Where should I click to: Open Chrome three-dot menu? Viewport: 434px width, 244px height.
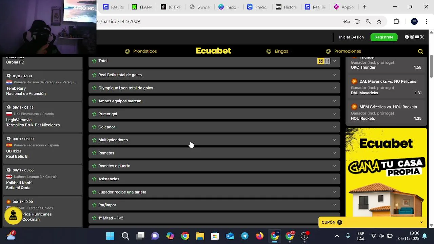click(x=427, y=21)
